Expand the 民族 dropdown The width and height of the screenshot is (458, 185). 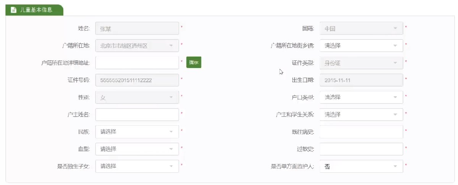pos(137,132)
